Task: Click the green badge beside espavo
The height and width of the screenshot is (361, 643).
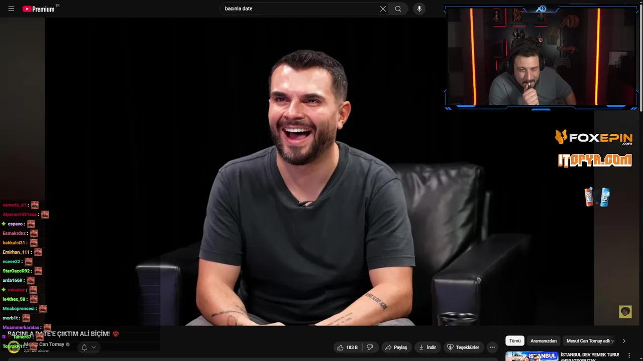Action: point(4,224)
